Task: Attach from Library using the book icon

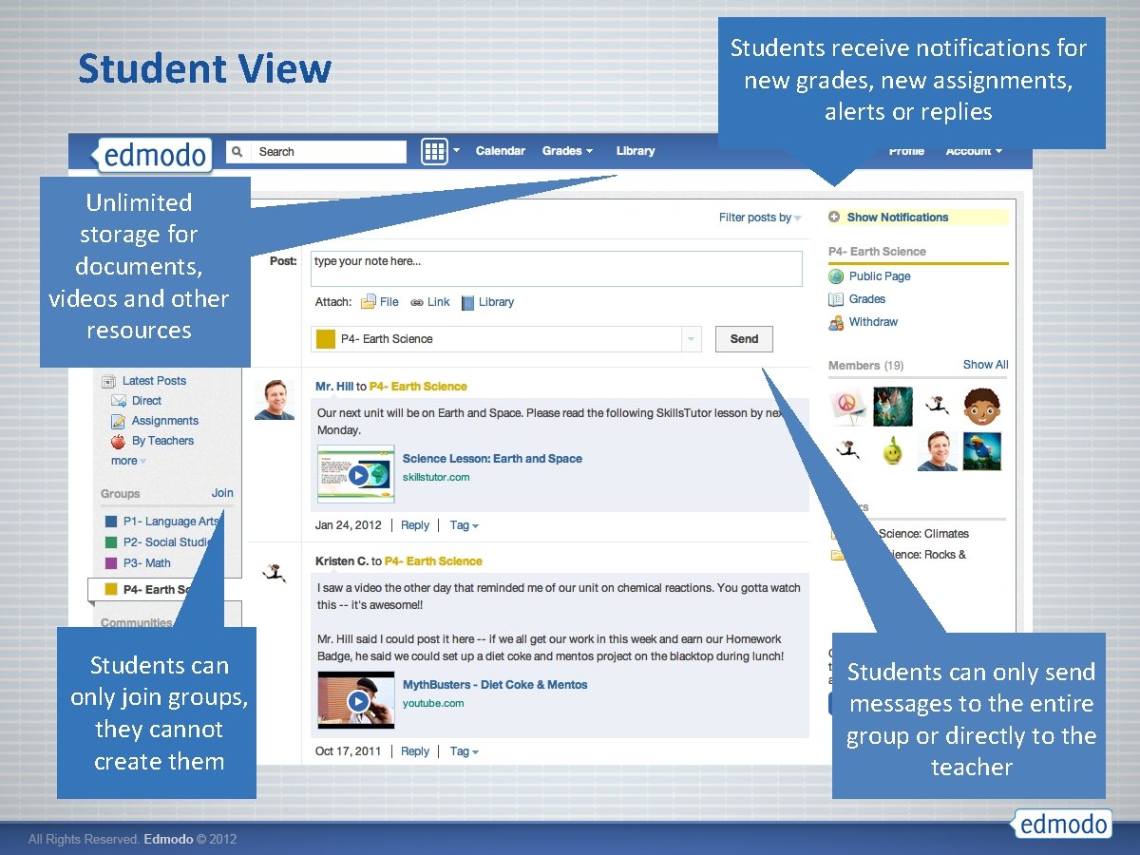Action: [x=467, y=302]
